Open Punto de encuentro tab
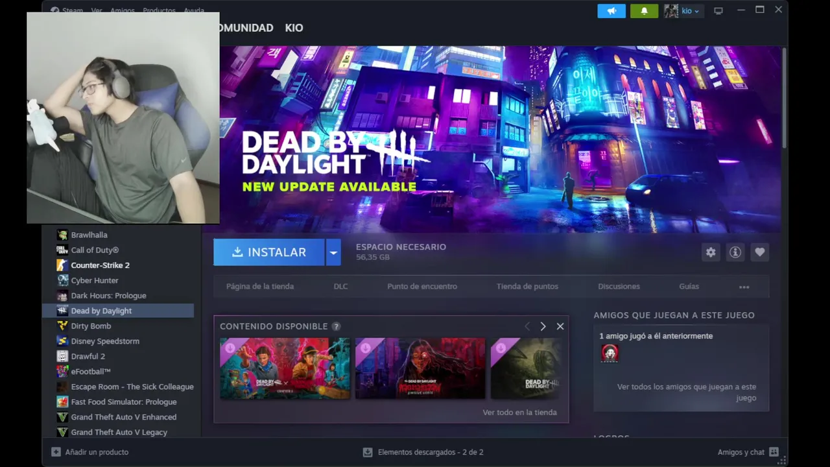Image resolution: width=830 pixels, height=467 pixels. pyautogui.click(x=422, y=286)
